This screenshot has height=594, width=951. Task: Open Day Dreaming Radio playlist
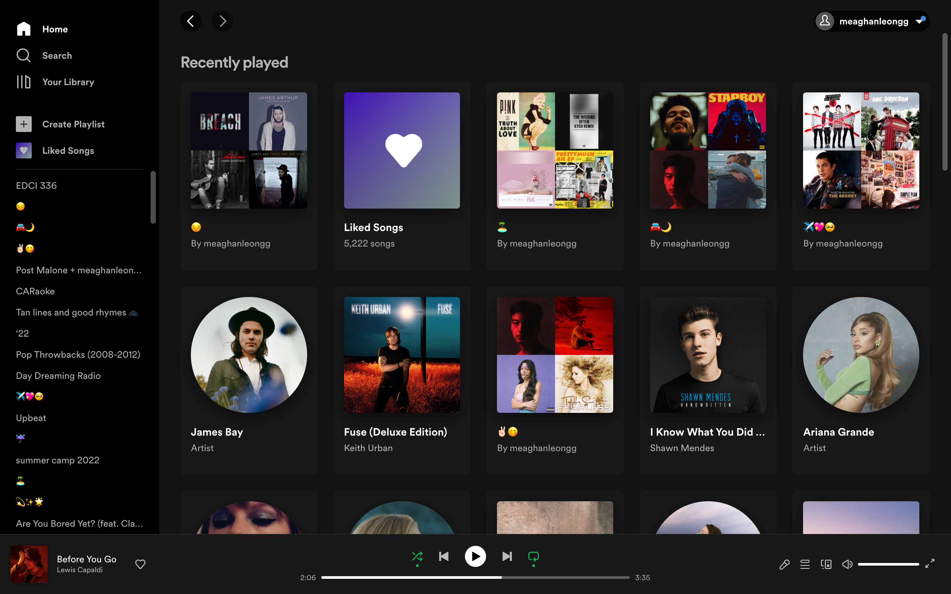pos(58,376)
